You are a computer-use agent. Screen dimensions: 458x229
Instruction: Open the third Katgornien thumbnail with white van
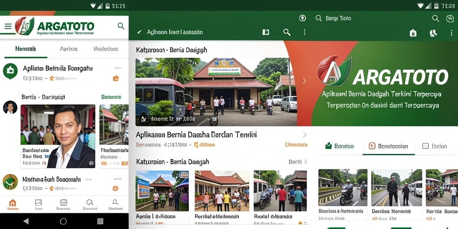280,191
